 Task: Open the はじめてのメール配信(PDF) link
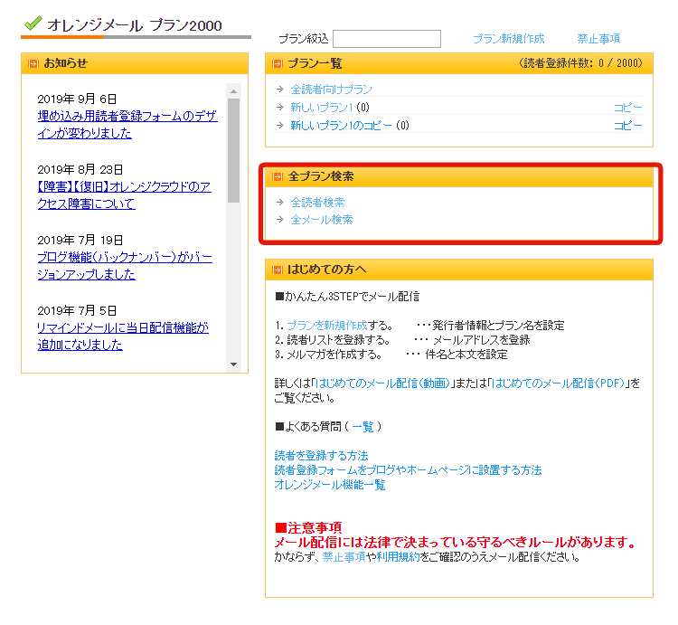click(559, 384)
